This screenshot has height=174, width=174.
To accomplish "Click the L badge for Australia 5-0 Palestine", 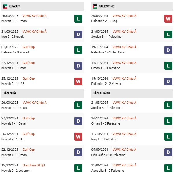I will pos(168,168).
